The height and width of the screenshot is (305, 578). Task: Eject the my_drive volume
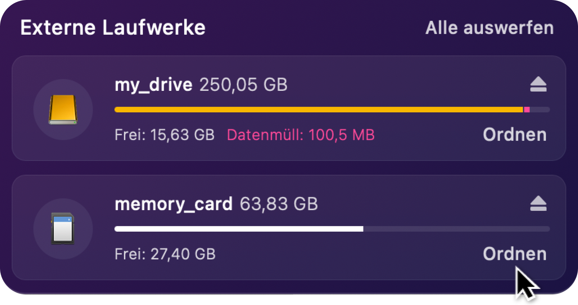tap(538, 84)
